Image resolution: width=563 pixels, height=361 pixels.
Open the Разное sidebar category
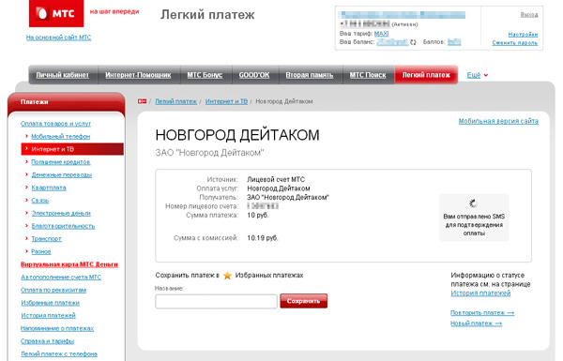[41, 251]
